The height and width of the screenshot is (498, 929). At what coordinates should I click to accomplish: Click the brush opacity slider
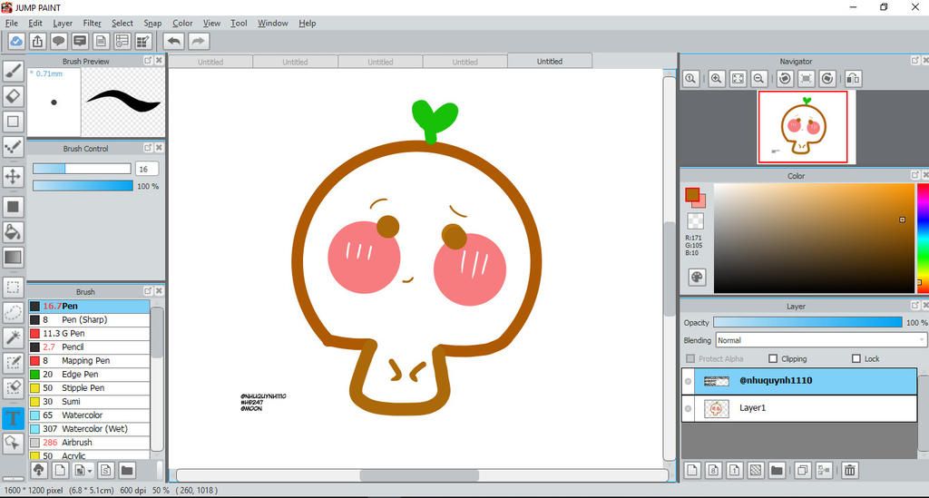[x=83, y=186]
